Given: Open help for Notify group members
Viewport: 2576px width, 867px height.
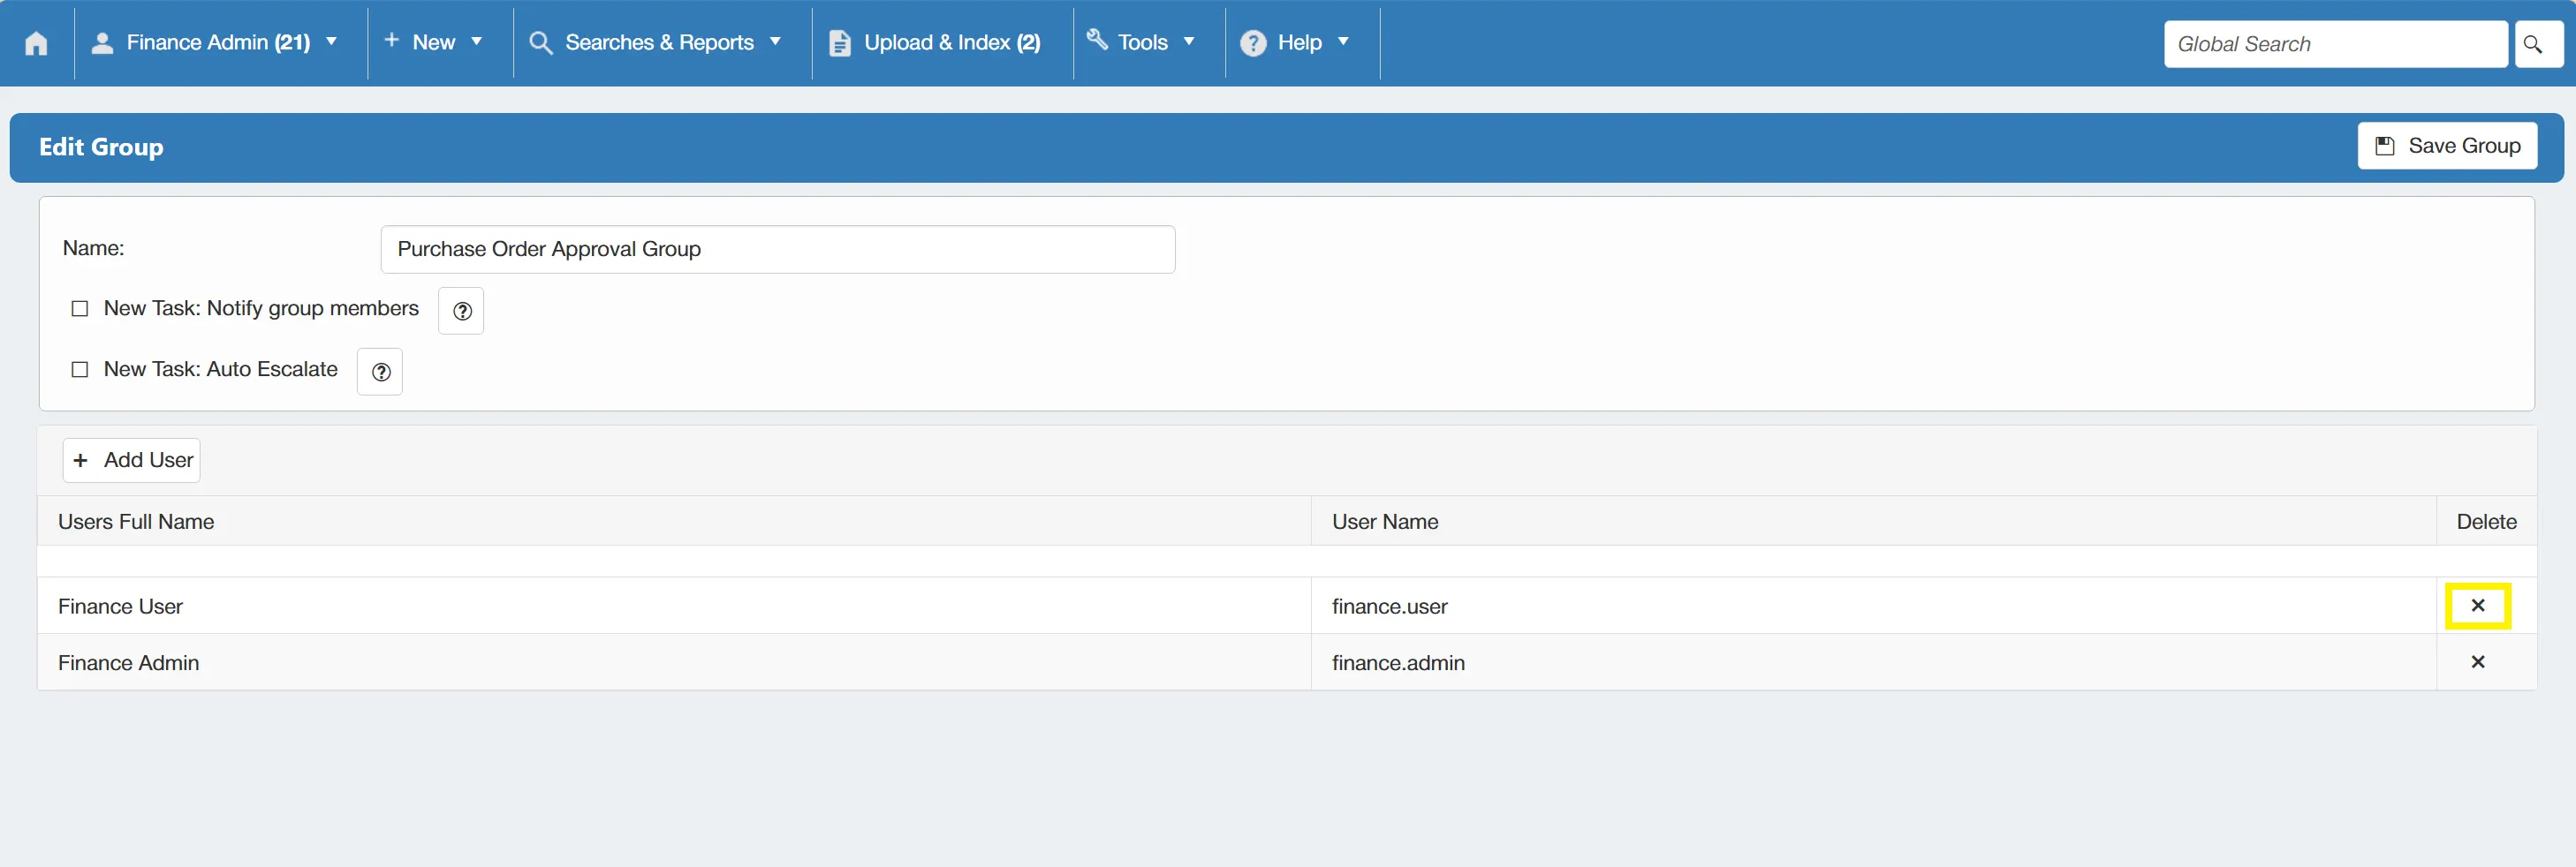Looking at the screenshot, I should pyautogui.click(x=461, y=311).
